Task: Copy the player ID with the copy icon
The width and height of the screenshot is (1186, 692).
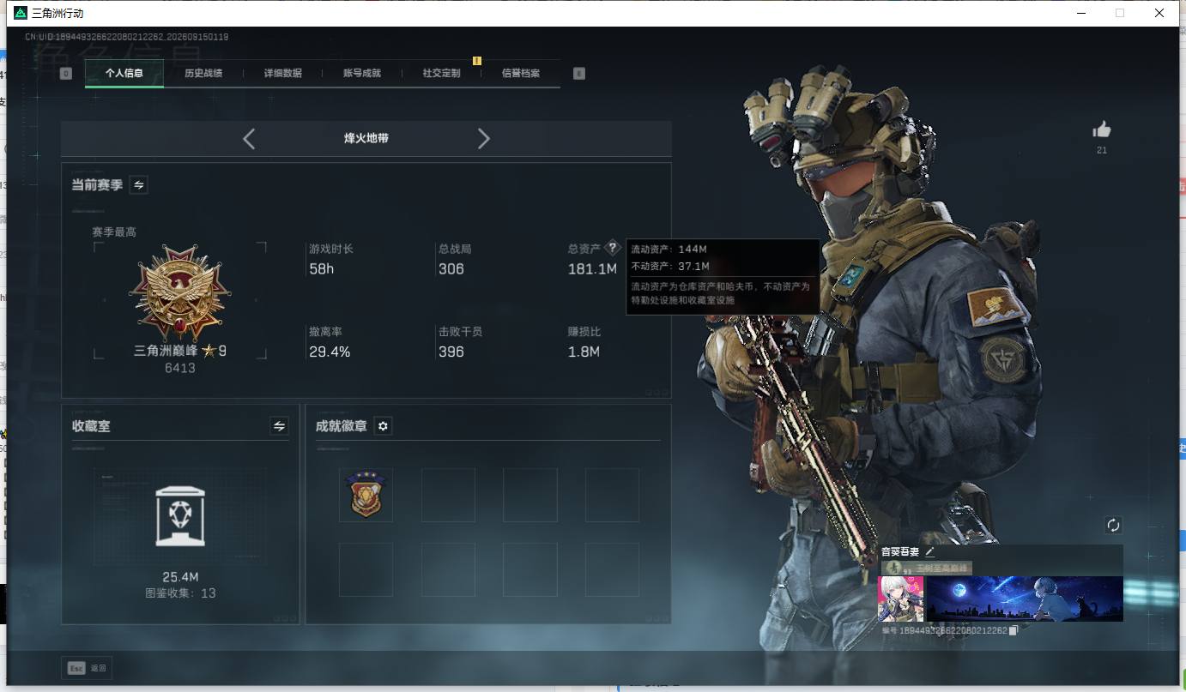Action: 1014,630
